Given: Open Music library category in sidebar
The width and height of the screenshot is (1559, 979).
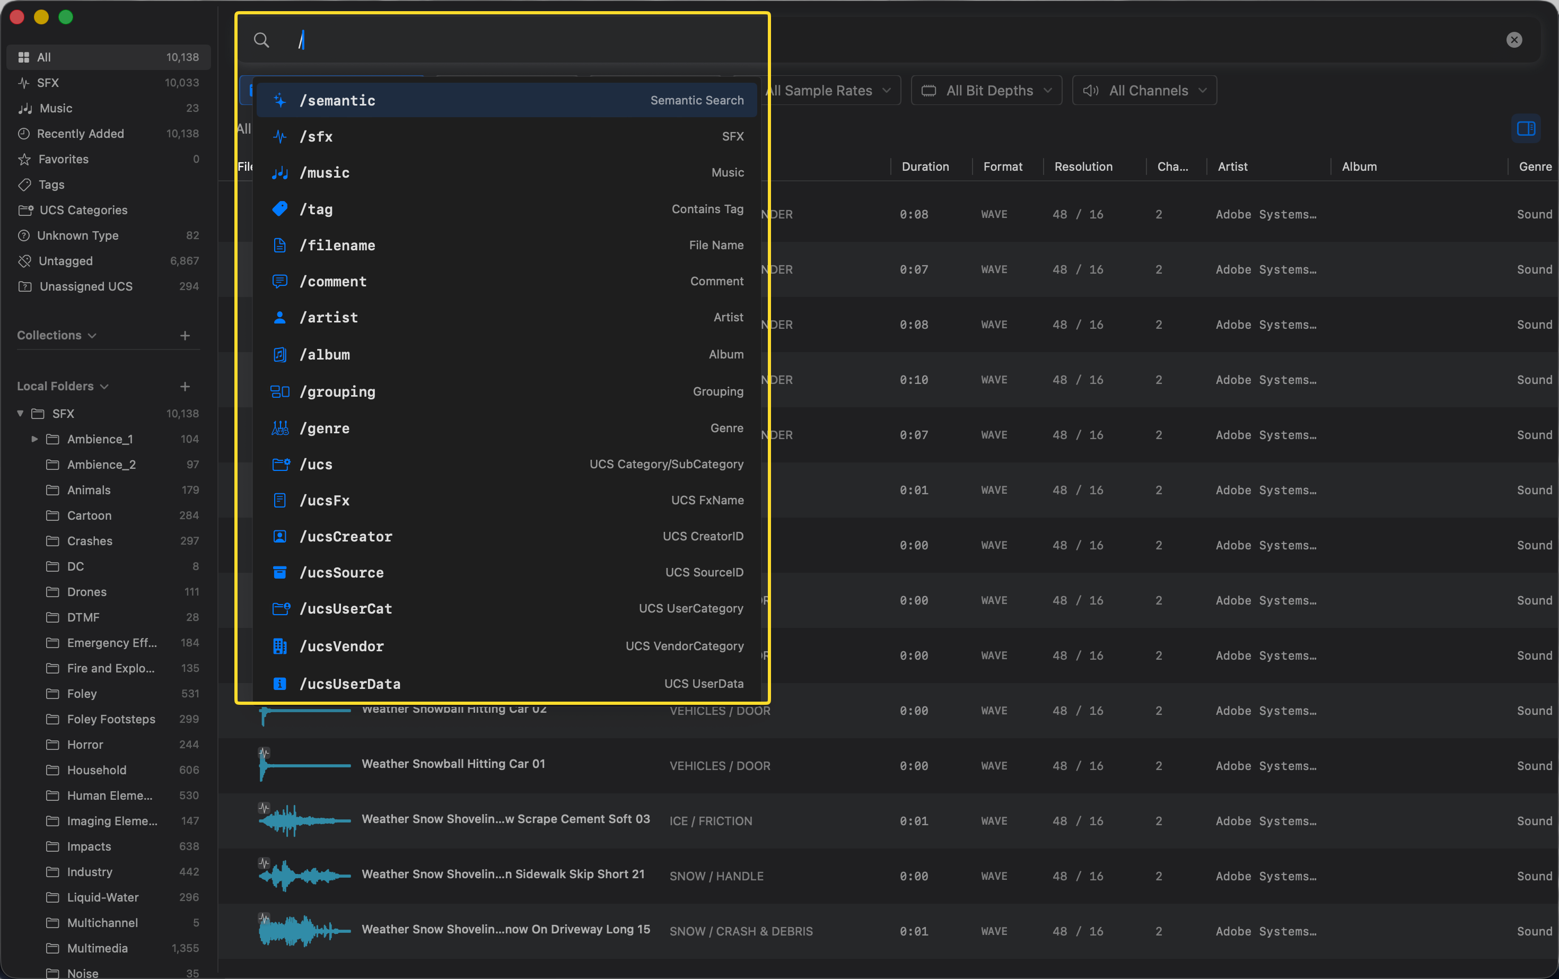Looking at the screenshot, I should pos(109,108).
